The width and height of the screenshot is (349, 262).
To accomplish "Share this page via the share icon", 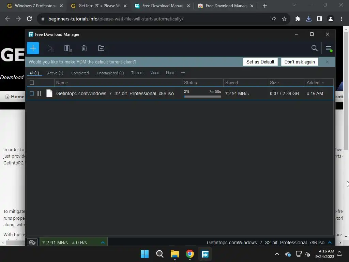I will (273, 19).
